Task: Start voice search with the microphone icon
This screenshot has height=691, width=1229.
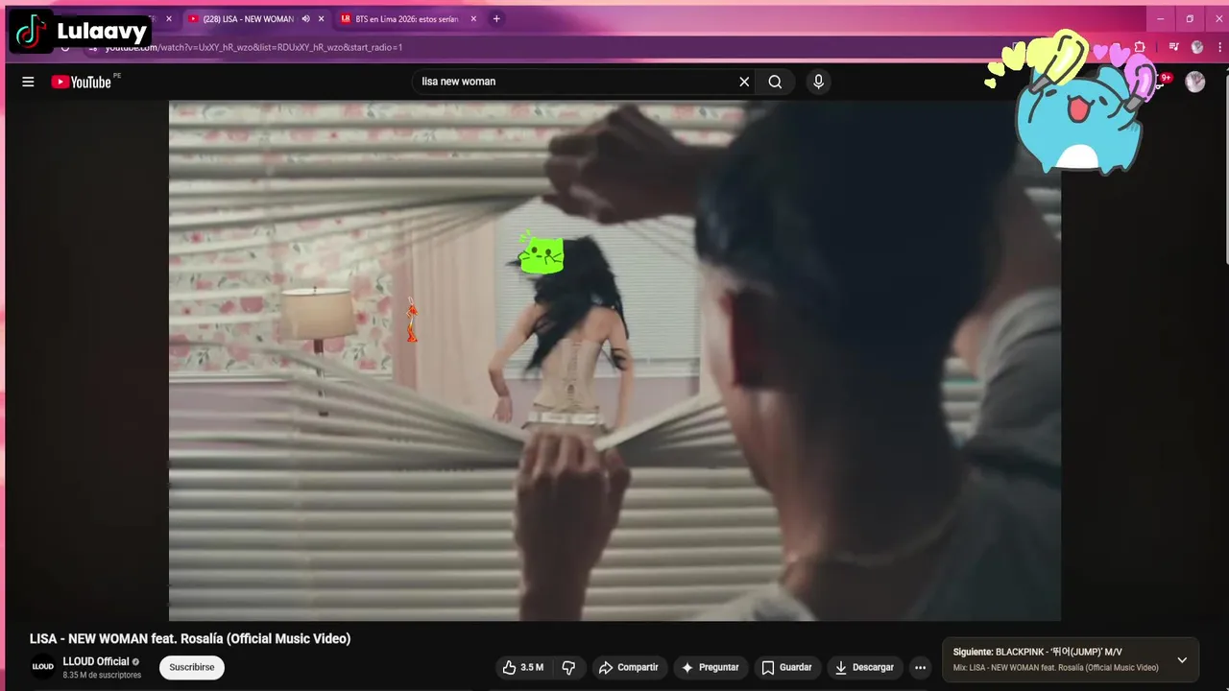Action: click(818, 82)
